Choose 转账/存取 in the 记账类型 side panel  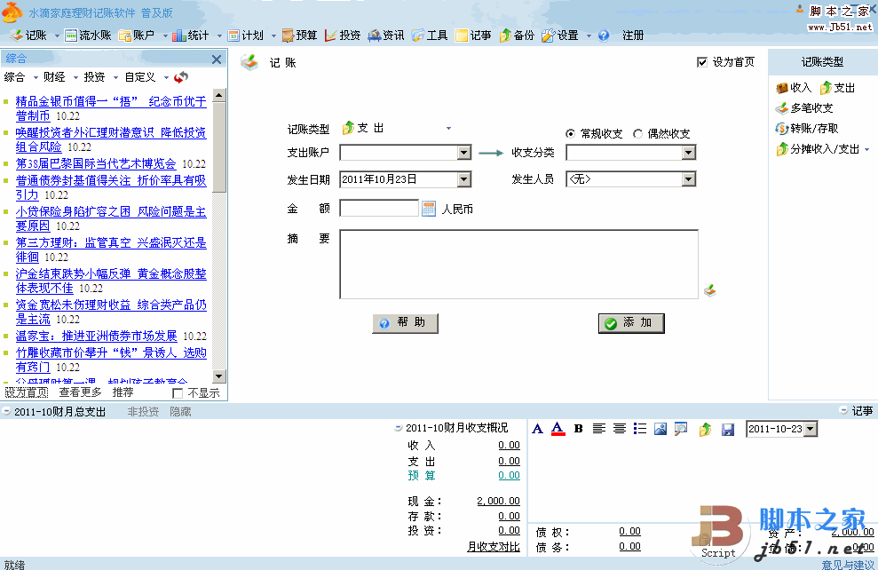[807, 128]
